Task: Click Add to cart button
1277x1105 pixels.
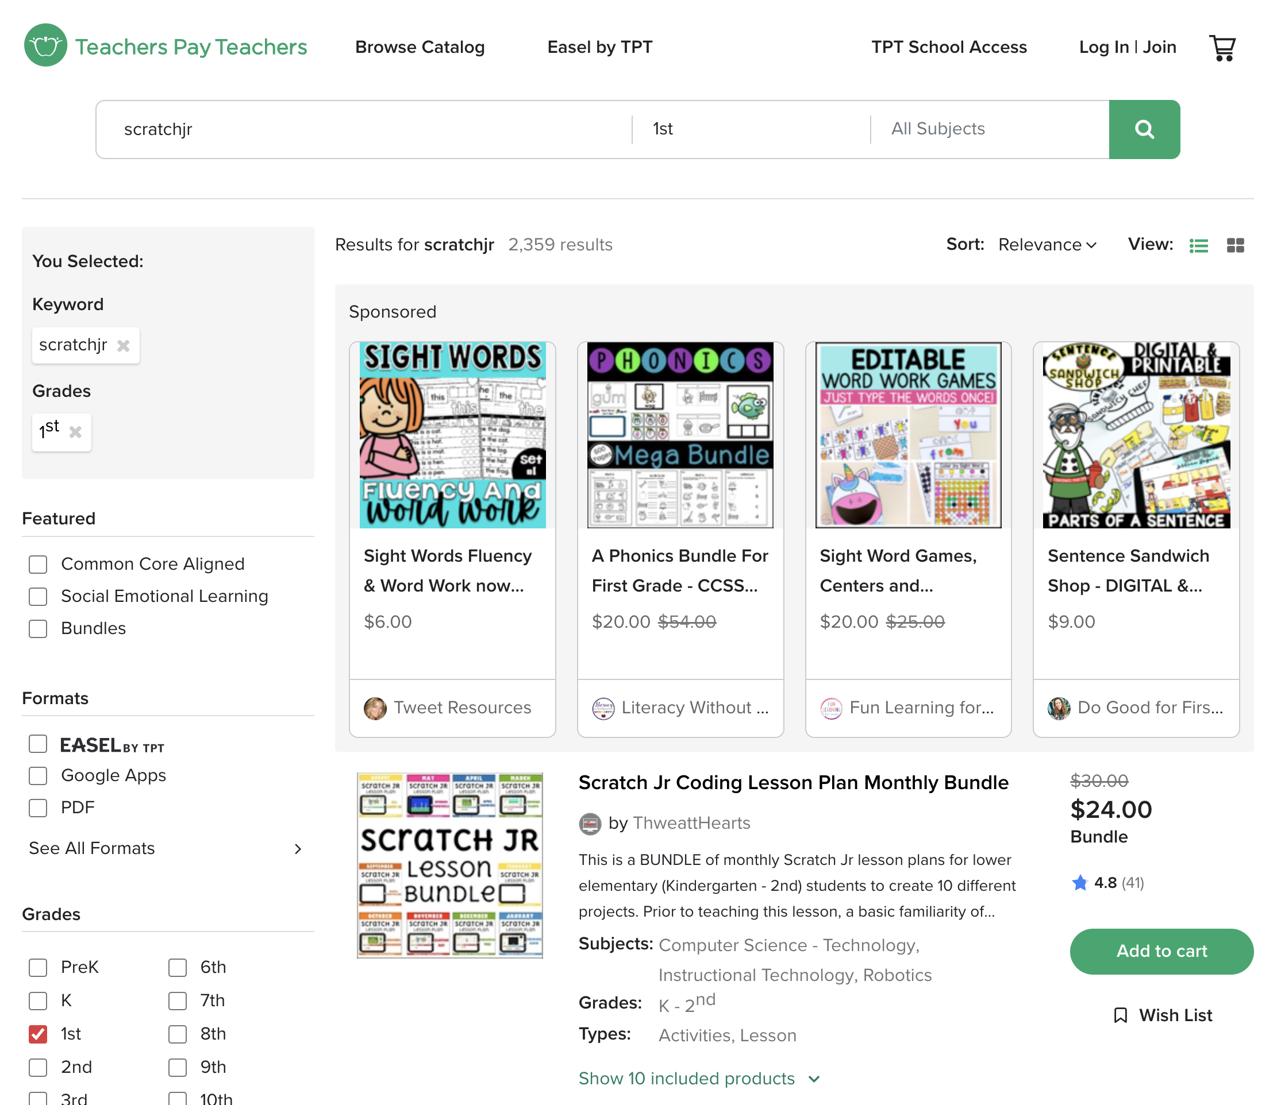Action: tap(1161, 952)
